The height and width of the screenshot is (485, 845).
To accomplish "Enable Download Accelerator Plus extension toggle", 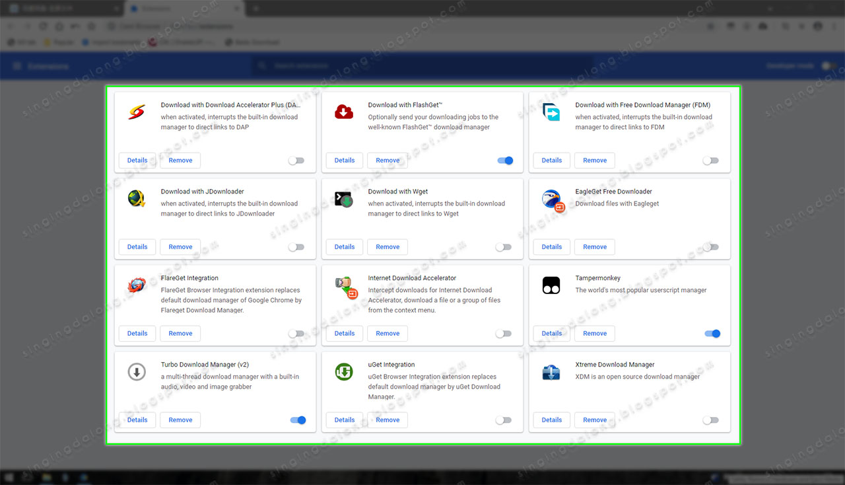I will (x=296, y=161).
